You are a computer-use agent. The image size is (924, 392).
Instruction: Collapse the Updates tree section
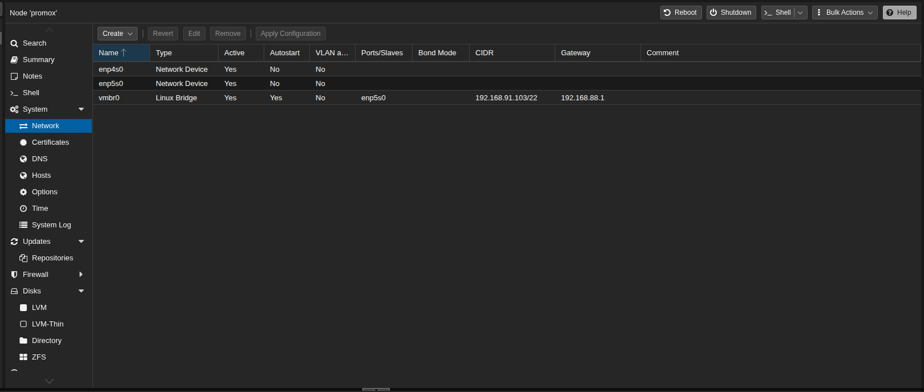tap(81, 242)
